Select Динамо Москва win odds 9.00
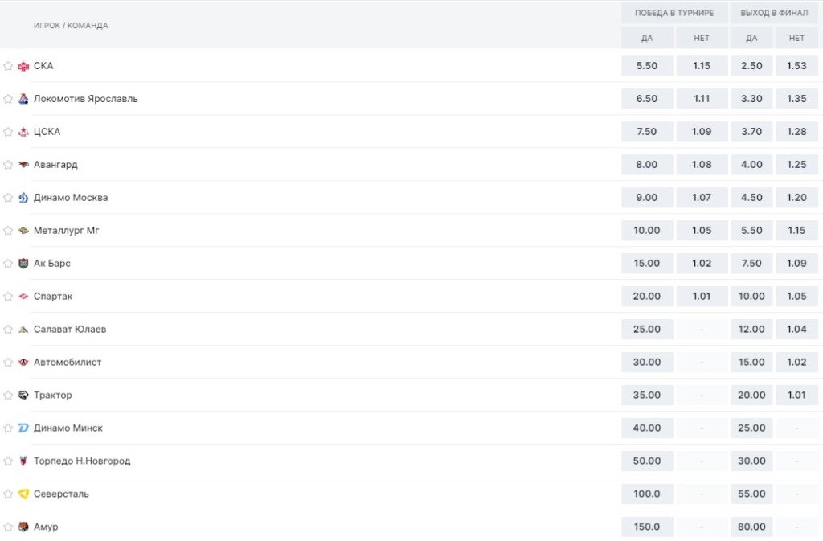Image resolution: width=823 pixels, height=541 pixels. coord(647,198)
